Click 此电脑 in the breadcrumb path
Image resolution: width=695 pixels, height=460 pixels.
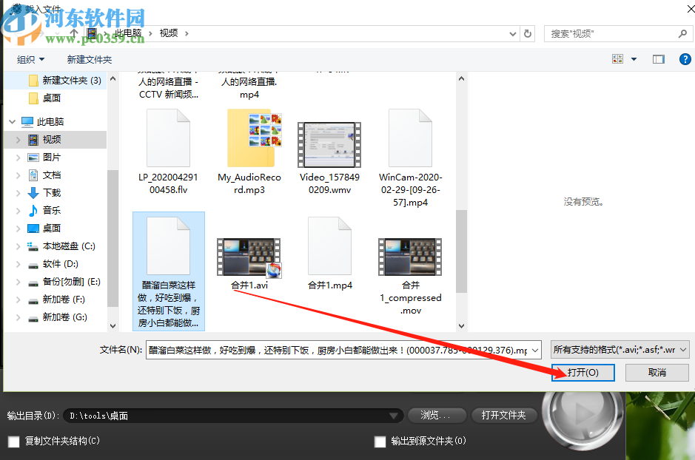[128, 33]
